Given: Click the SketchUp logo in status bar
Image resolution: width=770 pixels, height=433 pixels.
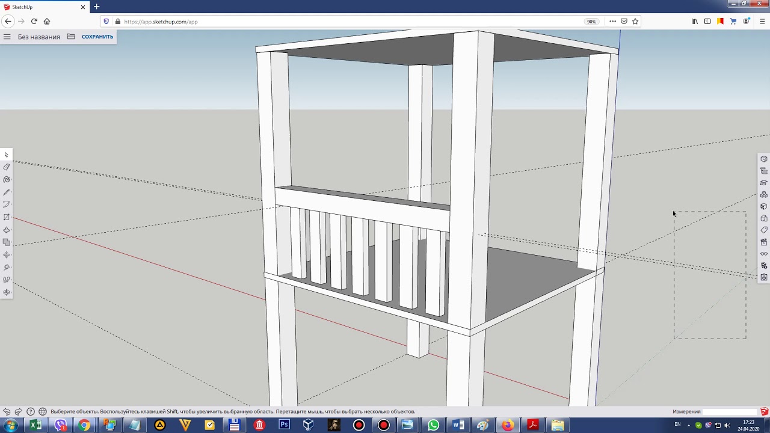Looking at the screenshot, I should [x=764, y=412].
